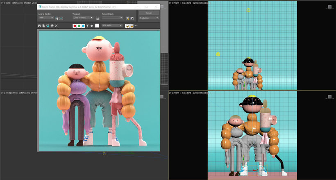The width and height of the screenshot is (336, 180).
Task: Click ViewCube in bottom right Front viewport
Action: coord(329,97)
